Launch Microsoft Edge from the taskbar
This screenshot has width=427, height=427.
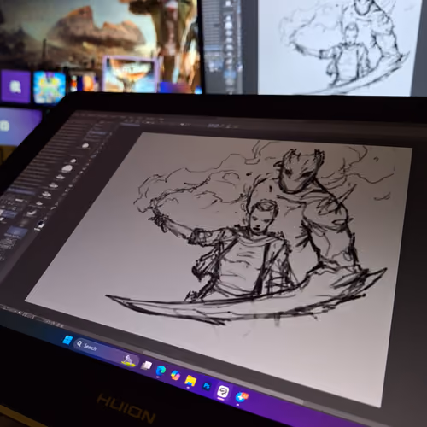pyautogui.click(x=161, y=370)
